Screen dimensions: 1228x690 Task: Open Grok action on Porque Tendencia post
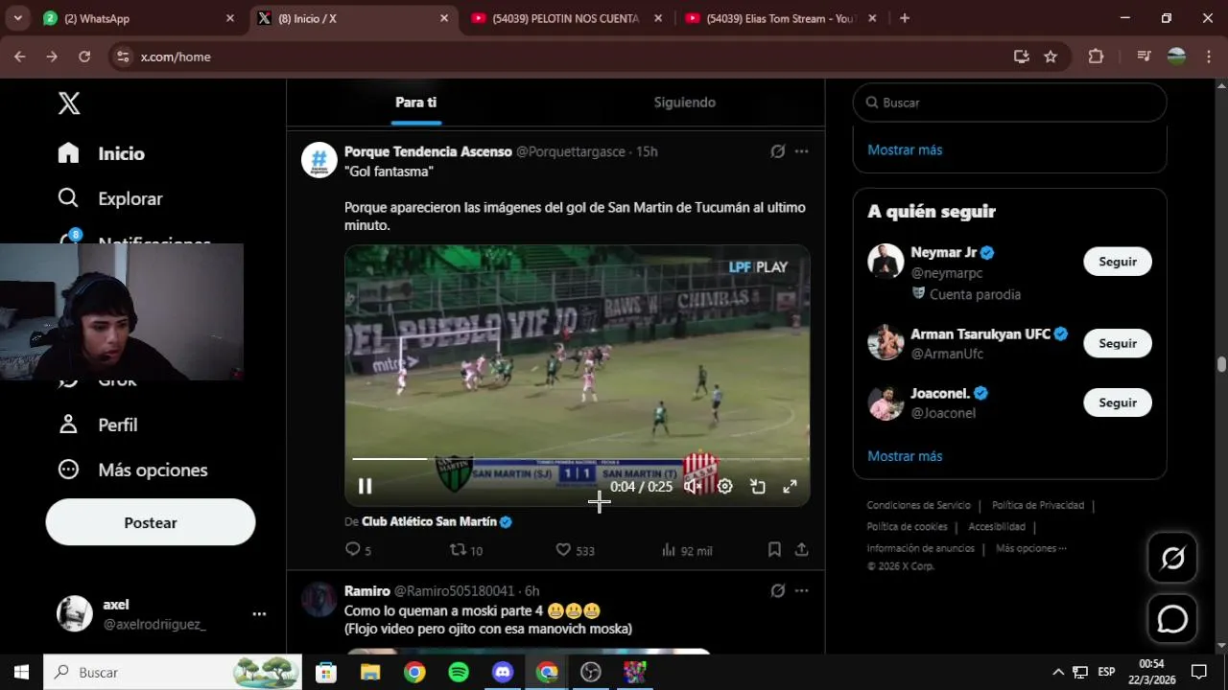pyautogui.click(x=778, y=151)
